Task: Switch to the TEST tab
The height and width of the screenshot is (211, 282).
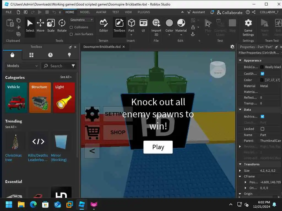Action: [116, 12]
